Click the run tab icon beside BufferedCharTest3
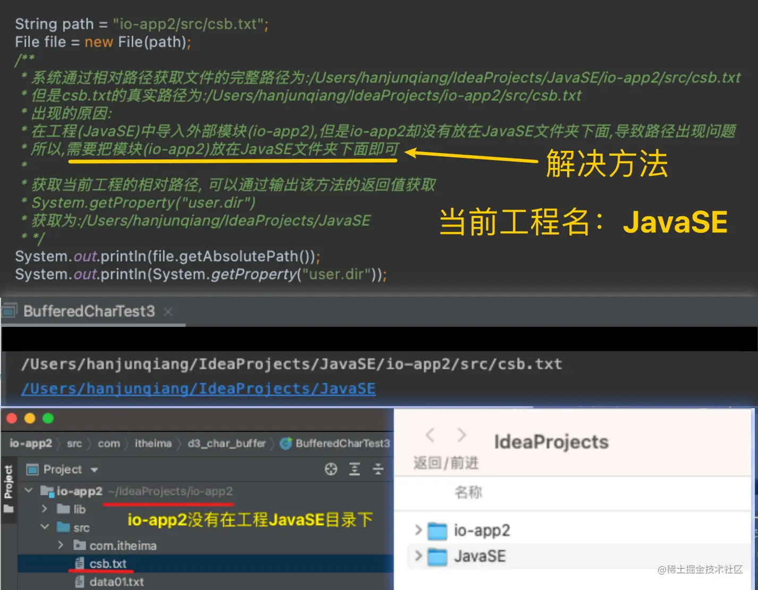This screenshot has width=758, height=590. coord(10,311)
